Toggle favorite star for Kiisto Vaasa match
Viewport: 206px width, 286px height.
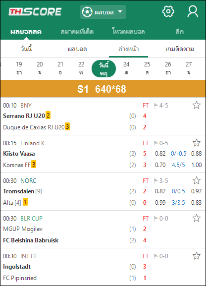196,143
